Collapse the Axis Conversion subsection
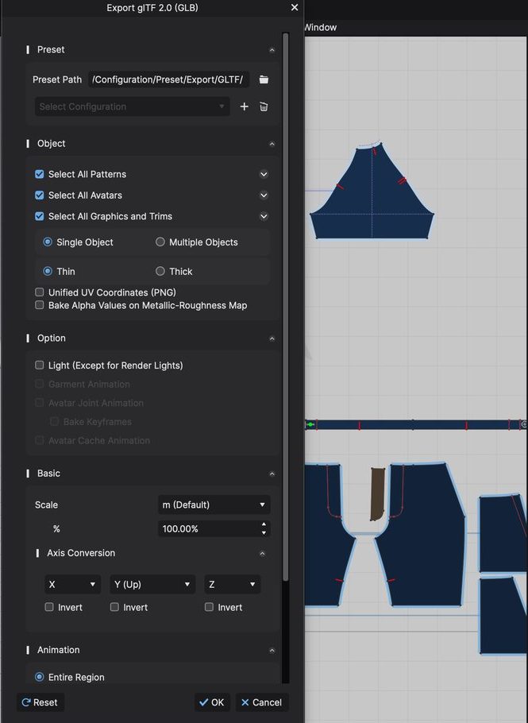This screenshot has width=528, height=723. [262, 553]
